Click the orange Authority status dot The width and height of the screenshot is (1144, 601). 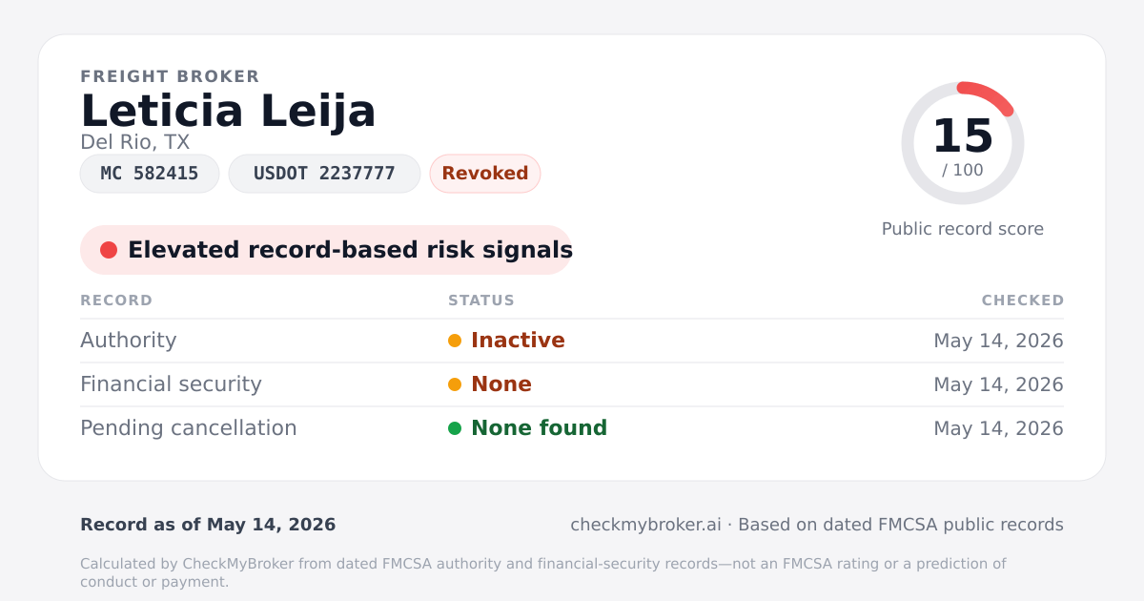point(455,341)
